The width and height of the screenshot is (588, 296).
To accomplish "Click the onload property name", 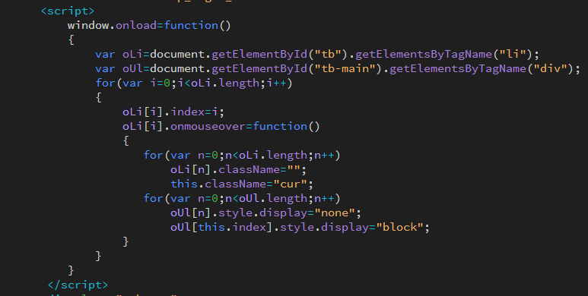I will tap(136, 26).
